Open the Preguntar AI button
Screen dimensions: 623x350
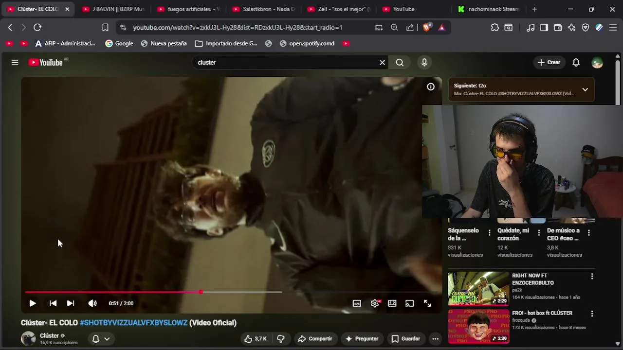(362, 339)
